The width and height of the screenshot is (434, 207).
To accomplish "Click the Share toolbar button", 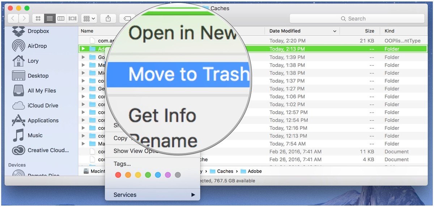I will [x=108, y=18].
